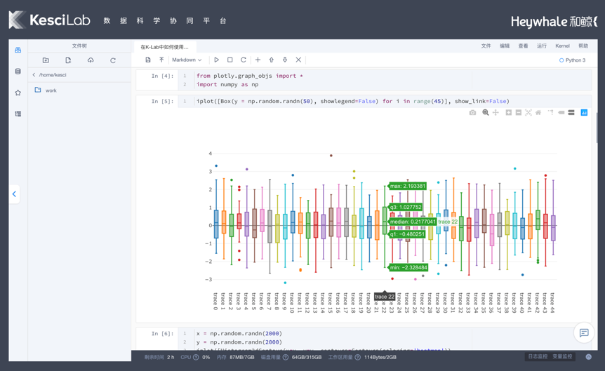Screen dimensions: 605x371
Task: Open 日志监控 log monitor
Action: pyautogui.click(x=538, y=356)
